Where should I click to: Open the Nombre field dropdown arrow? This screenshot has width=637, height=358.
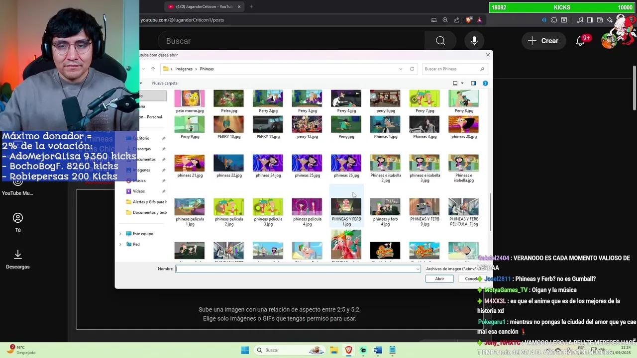click(x=418, y=269)
